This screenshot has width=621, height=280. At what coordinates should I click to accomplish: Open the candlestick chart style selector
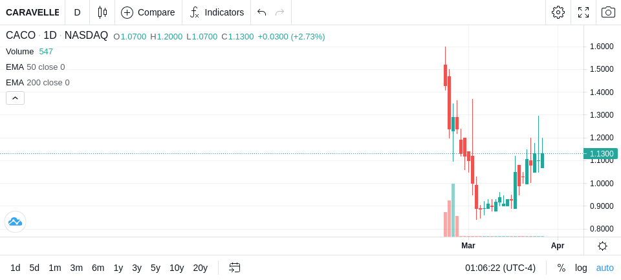click(102, 12)
